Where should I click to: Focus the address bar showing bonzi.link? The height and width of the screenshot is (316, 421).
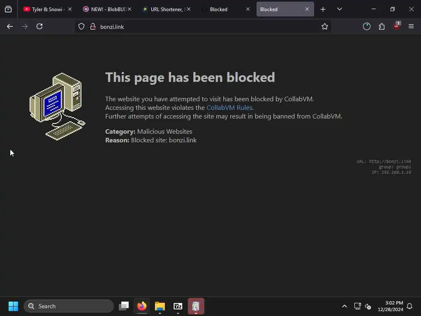[x=203, y=27]
